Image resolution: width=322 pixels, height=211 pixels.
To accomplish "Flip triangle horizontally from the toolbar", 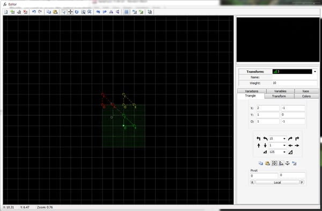I will tap(111, 12).
